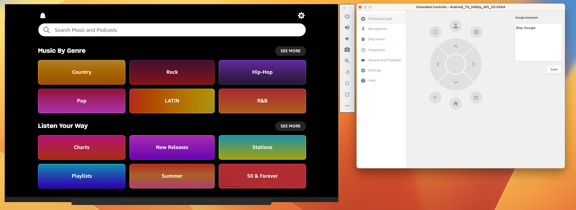This screenshot has height=210, width=576.
Task: Click SEE MORE for Listen Your Way
Action: click(290, 126)
